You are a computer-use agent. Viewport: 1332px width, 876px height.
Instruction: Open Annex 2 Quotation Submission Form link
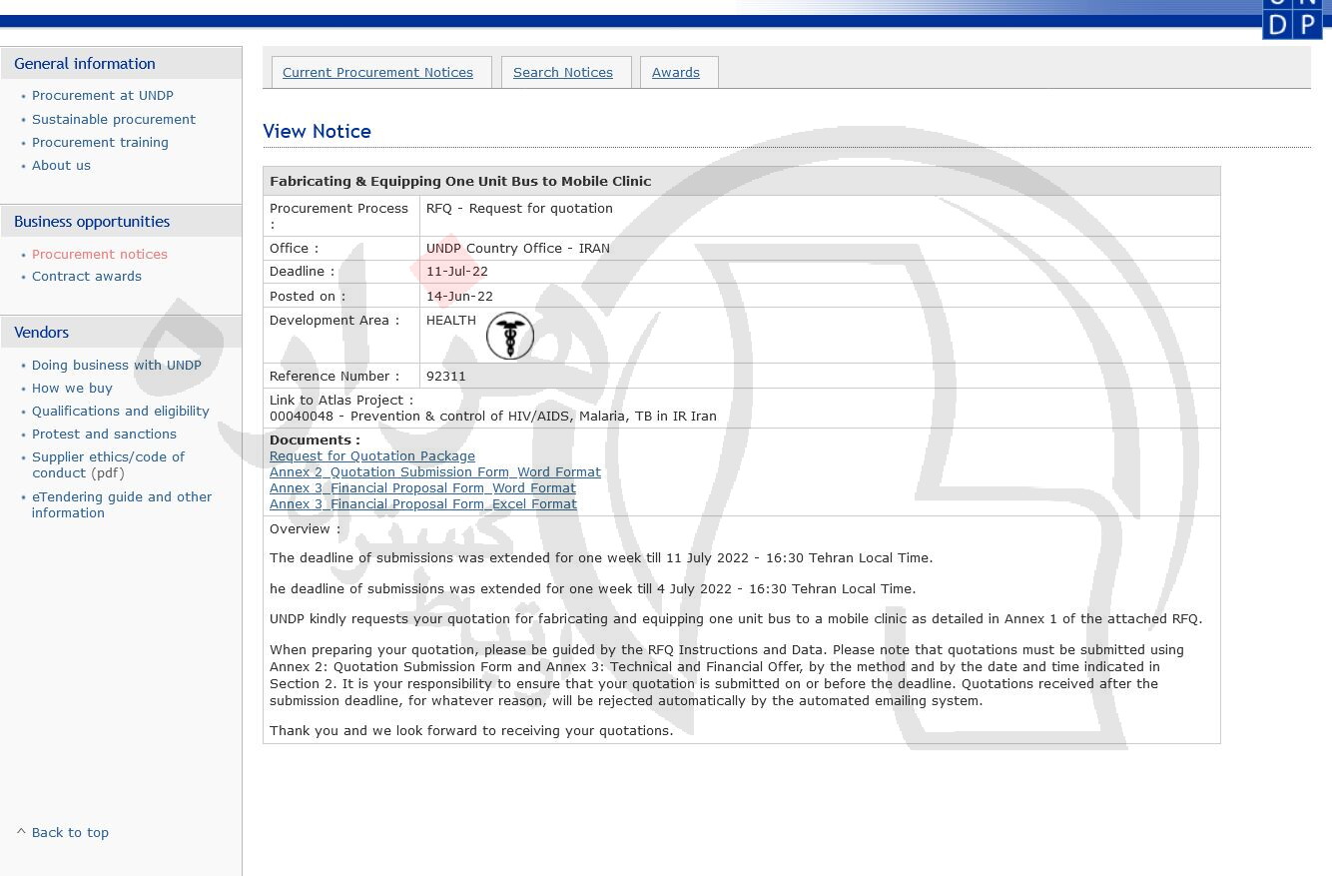tap(434, 472)
